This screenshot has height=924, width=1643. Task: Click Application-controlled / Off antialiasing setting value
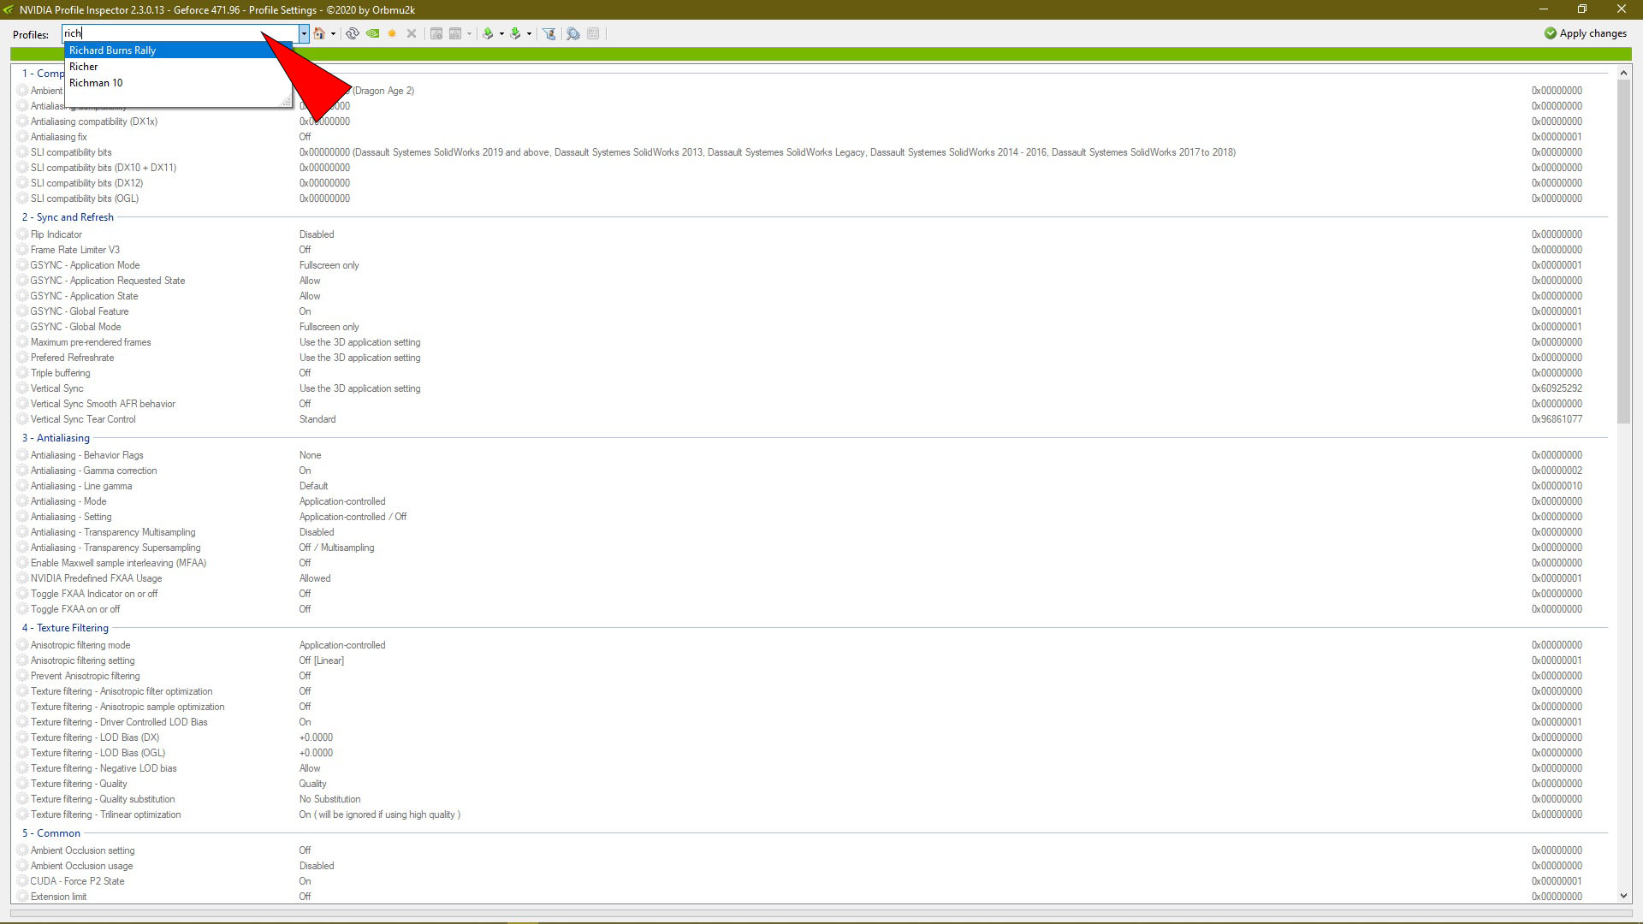click(353, 517)
